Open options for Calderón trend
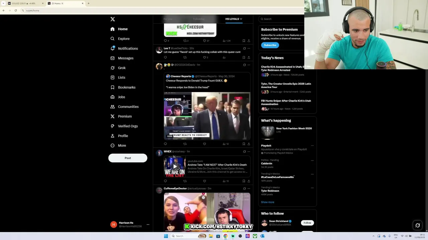The width and height of the screenshot is (428, 240). point(312,160)
